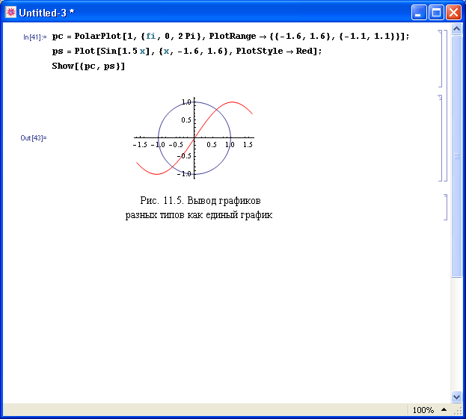The image size is (466, 419).
Task: Click the vertical scrollbar thumb
Action: (x=456, y=156)
